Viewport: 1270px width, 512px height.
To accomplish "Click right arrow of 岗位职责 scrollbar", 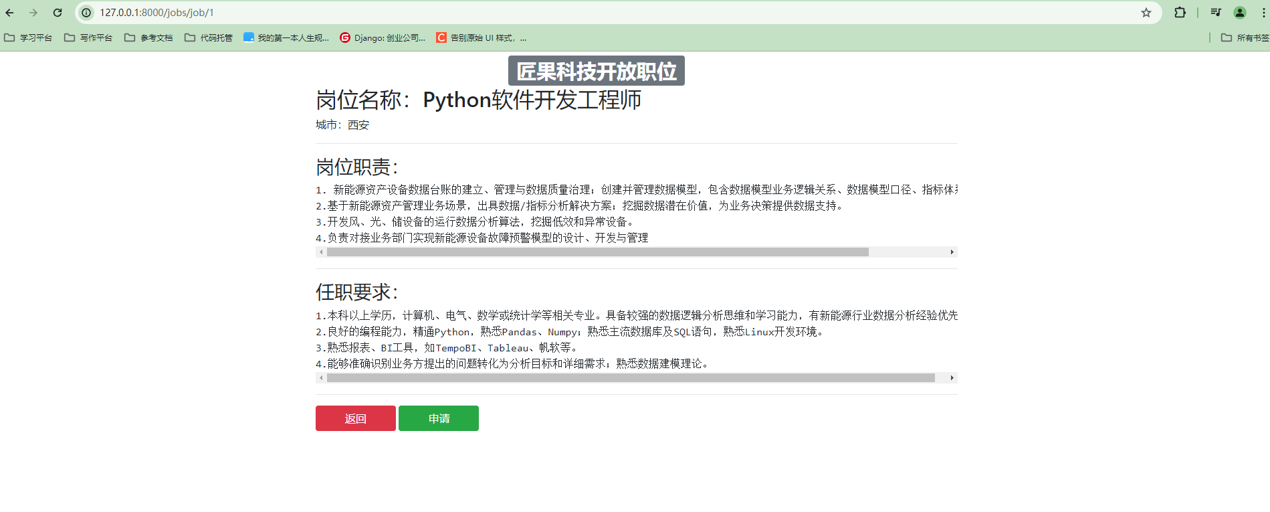I will coord(952,252).
